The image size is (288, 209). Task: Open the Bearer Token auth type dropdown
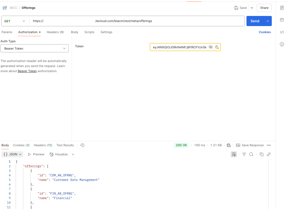click(34, 48)
